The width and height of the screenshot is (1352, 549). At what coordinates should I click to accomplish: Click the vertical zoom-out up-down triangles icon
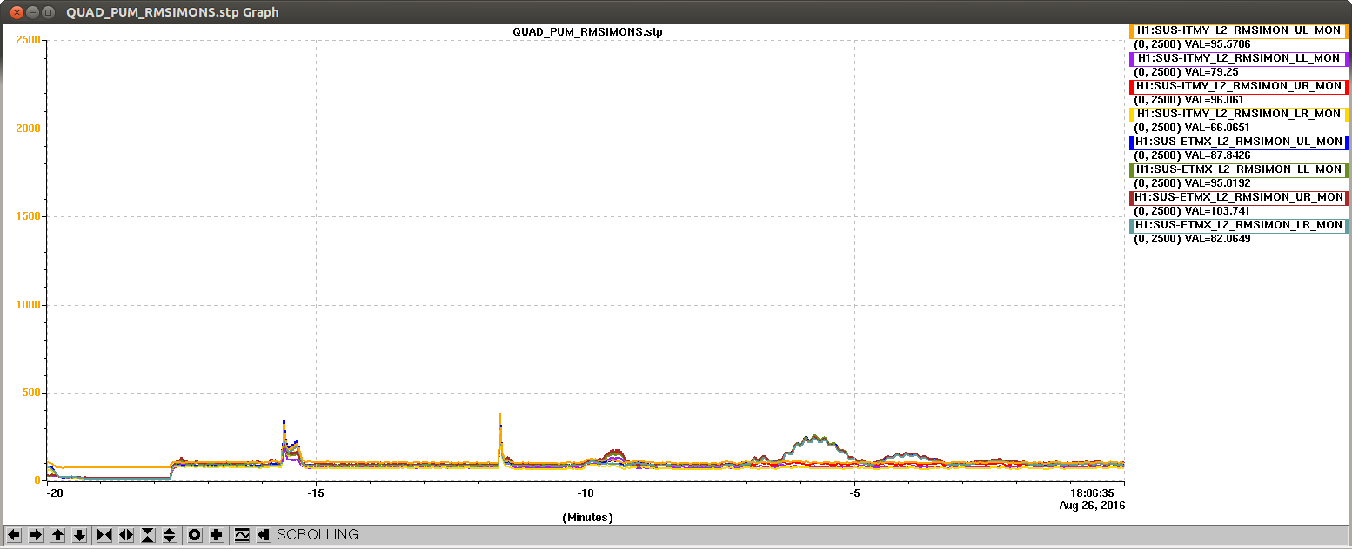[170, 535]
